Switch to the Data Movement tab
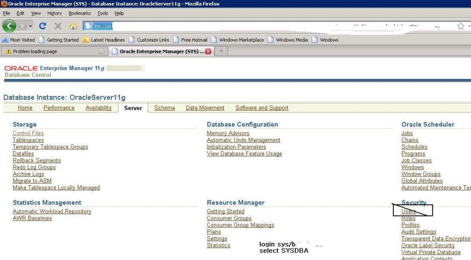This screenshot has width=471, height=260. click(x=205, y=108)
